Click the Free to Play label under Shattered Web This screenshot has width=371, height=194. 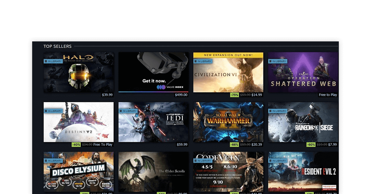coord(328,95)
